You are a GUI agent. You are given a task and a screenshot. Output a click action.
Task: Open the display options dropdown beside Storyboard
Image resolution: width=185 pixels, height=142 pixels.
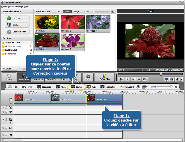(145, 87)
